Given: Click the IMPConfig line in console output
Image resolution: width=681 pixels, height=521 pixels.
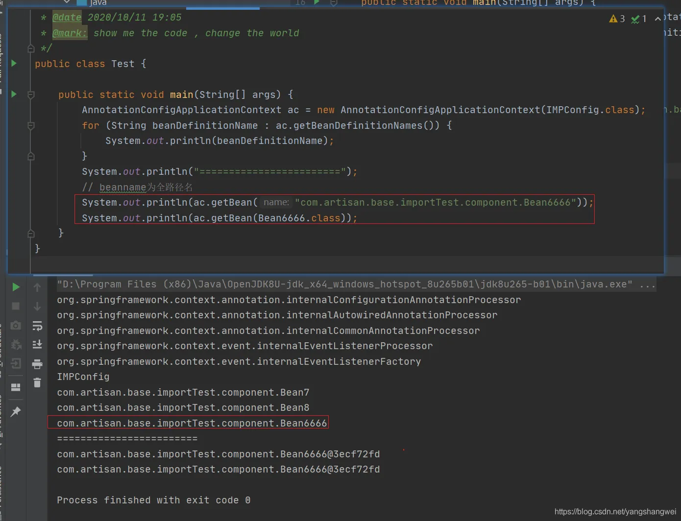Looking at the screenshot, I should [x=83, y=377].
